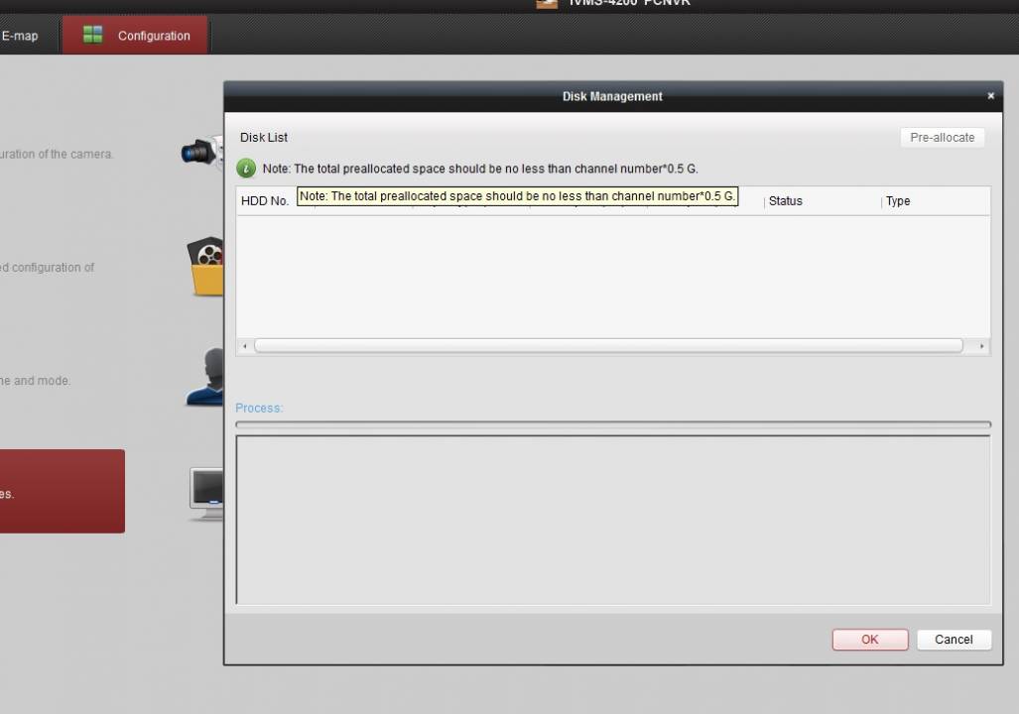Select the Status column header
The height and width of the screenshot is (714, 1019).
tap(823, 200)
